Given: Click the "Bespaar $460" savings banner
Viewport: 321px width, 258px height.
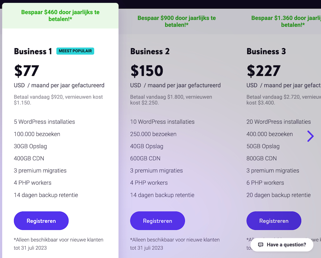Looking at the screenshot, I should tap(60, 16).
